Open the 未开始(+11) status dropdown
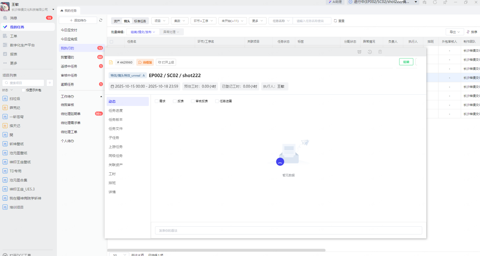The width and height of the screenshot is (480, 256). 232,21
